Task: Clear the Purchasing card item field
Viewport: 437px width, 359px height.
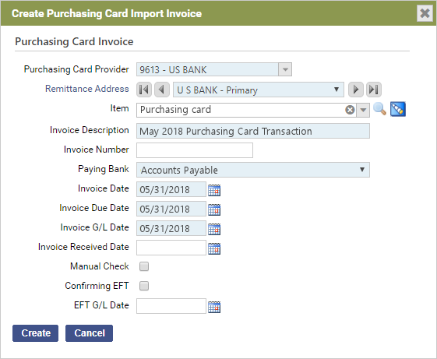Action: tap(350, 110)
